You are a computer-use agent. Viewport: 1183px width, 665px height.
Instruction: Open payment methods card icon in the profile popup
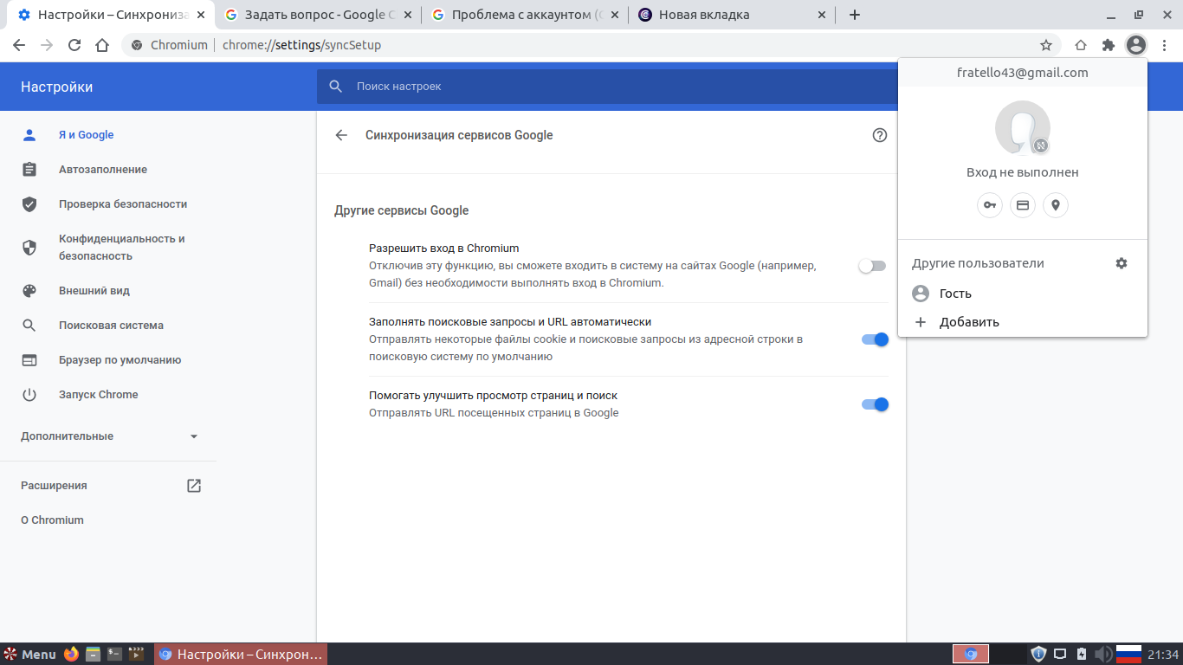click(1023, 205)
